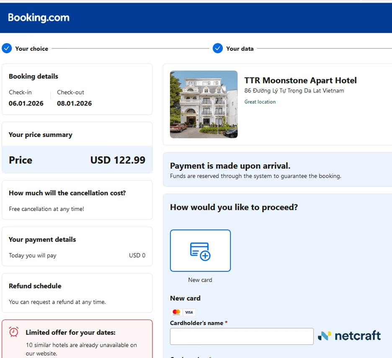The width and height of the screenshot is (392, 358).
Task: Click the 'Limited offer for your dates' heading
Action: [70, 332]
